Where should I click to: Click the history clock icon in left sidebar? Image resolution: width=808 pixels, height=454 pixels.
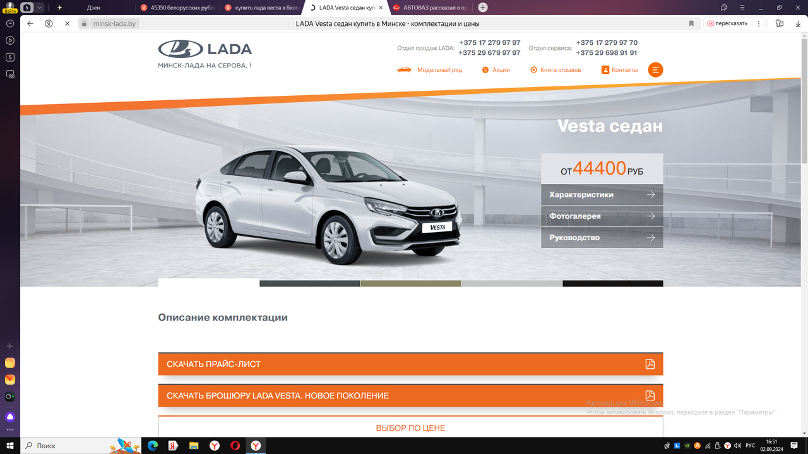pyautogui.click(x=10, y=23)
